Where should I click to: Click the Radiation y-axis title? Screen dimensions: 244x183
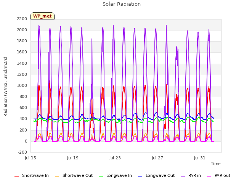tap(5, 87)
